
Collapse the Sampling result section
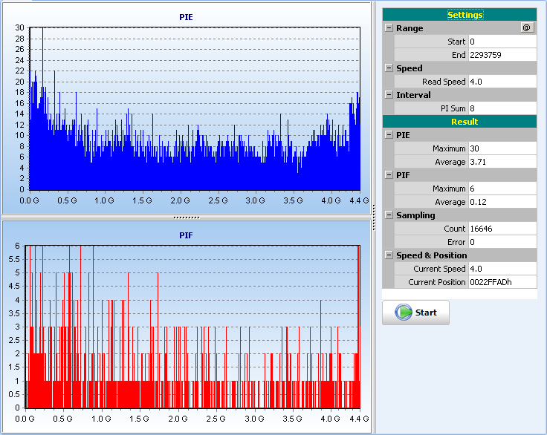[389, 215]
